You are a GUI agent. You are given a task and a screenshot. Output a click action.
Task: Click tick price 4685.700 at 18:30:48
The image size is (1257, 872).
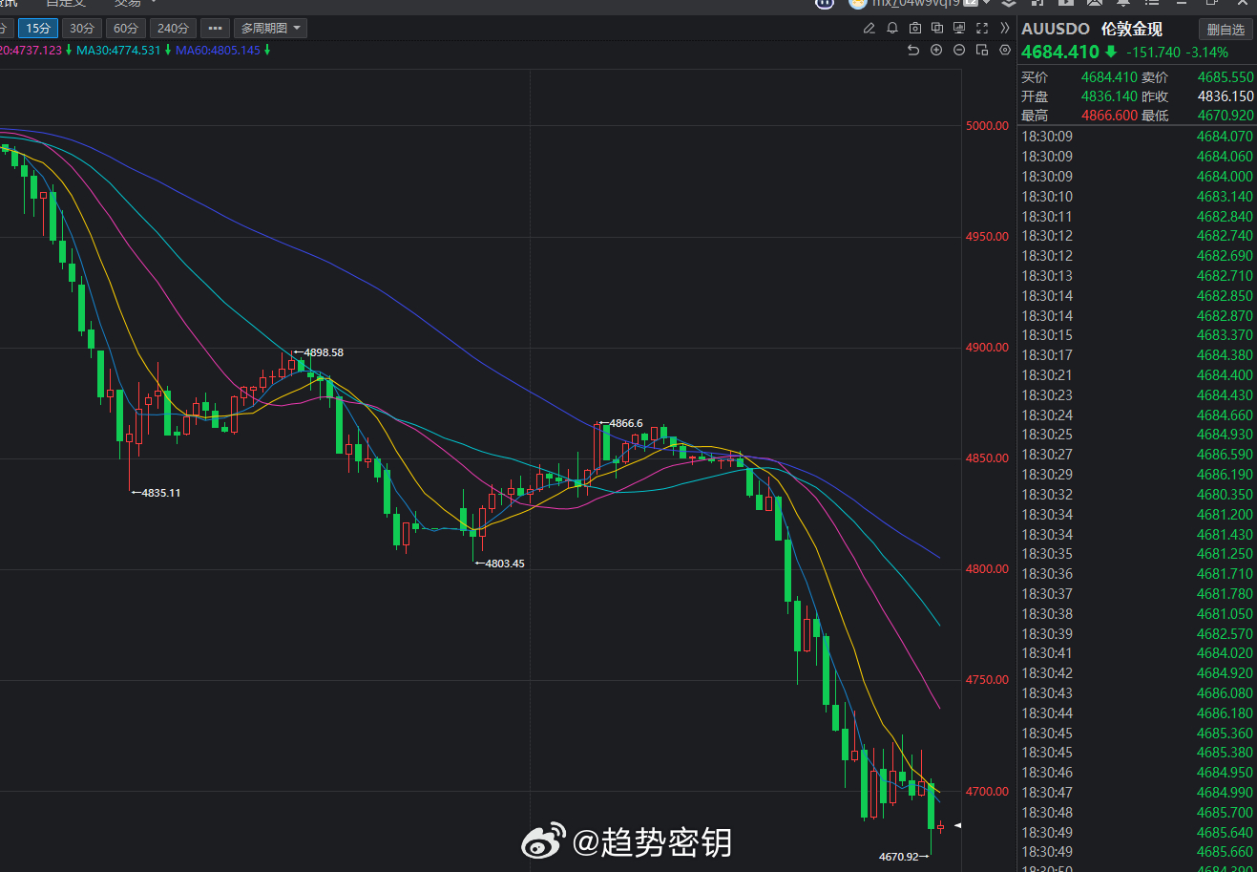[1226, 813]
